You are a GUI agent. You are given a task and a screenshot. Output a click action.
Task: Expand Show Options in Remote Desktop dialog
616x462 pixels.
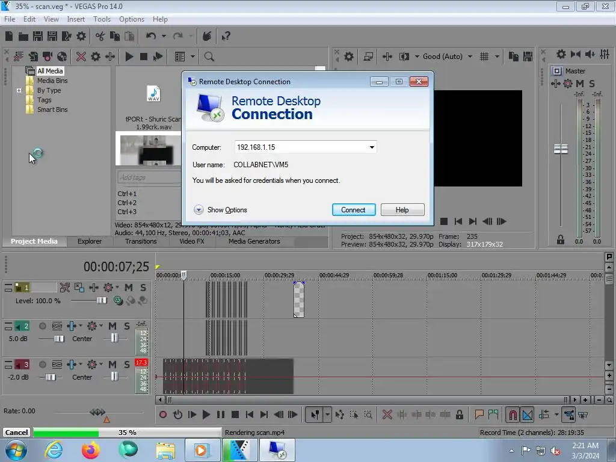pos(220,210)
